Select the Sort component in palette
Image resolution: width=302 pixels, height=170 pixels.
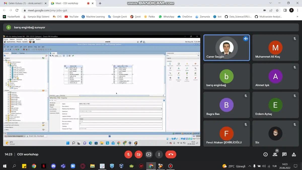tap(195, 74)
